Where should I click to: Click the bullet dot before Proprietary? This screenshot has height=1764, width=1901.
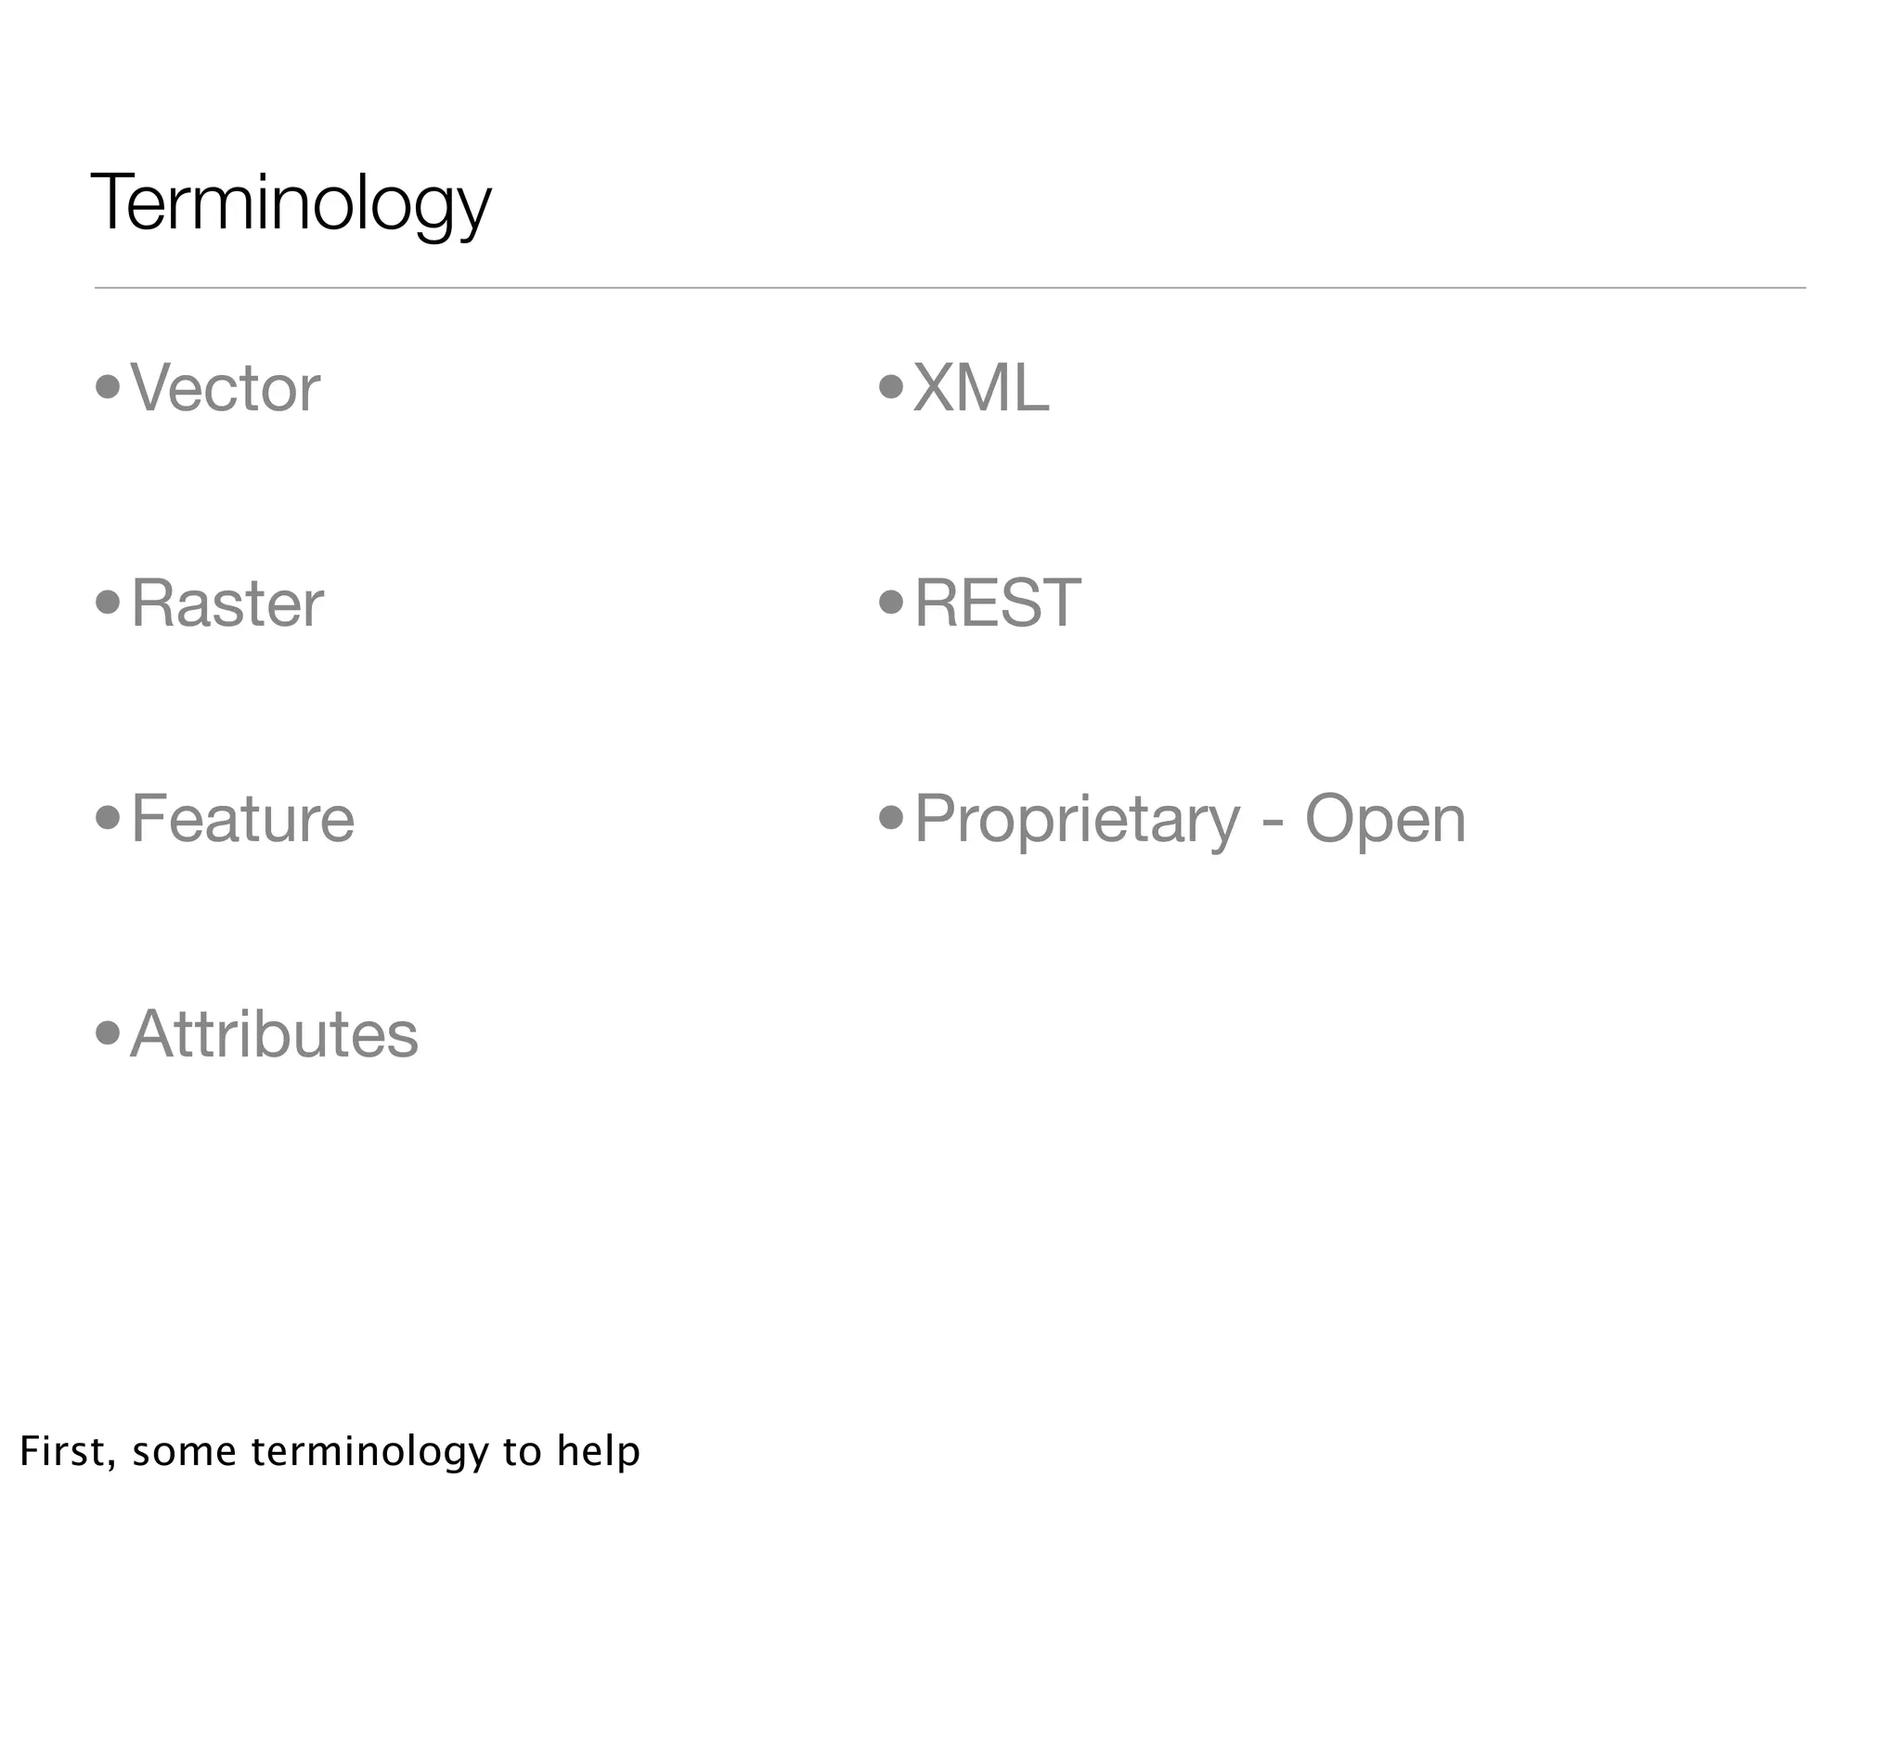click(890, 817)
